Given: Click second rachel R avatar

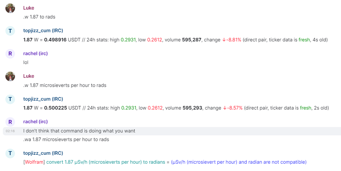Looking at the screenshot, I should click(10, 122).
